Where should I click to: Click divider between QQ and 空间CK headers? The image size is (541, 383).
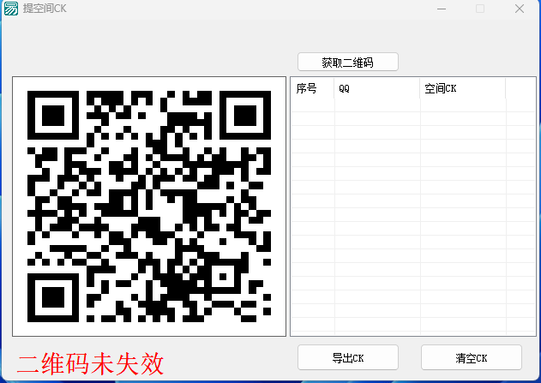pyautogui.click(x=420, y=88)
